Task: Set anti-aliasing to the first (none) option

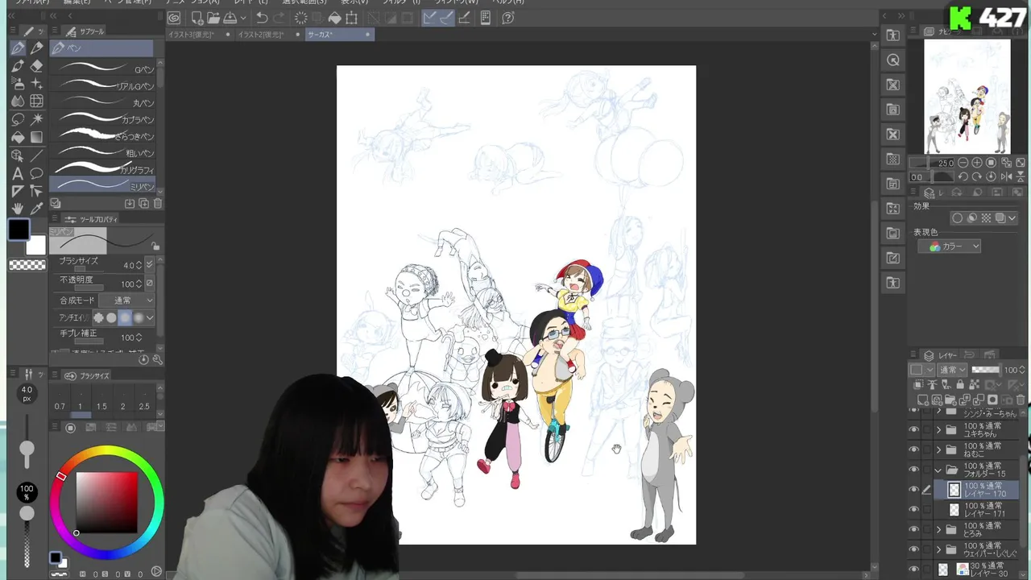Action: pyautogui.click(x=99, y=317)
